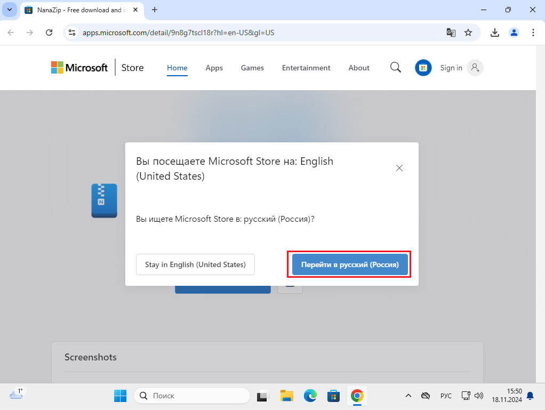
Task: Open notifications bell icon
Action: tap(530, 396)
